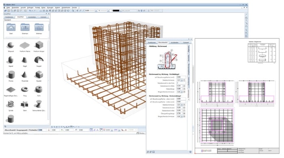Choose the Rohr pipe shape
Screen dimensions: 284x158
[x=39, y=90]
